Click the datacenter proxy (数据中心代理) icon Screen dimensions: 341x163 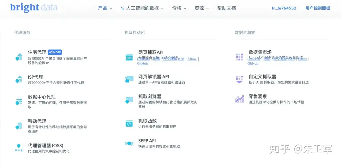pos(19,102)
